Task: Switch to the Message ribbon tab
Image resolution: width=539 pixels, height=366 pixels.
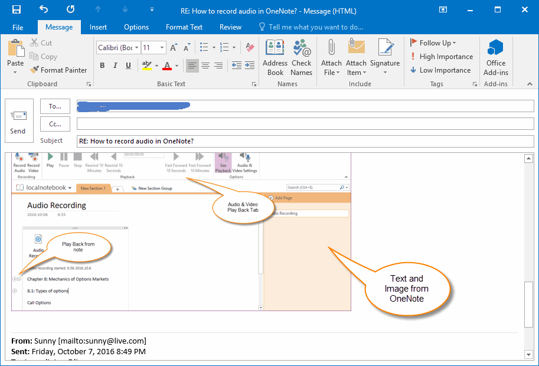Action: (59, 27)
